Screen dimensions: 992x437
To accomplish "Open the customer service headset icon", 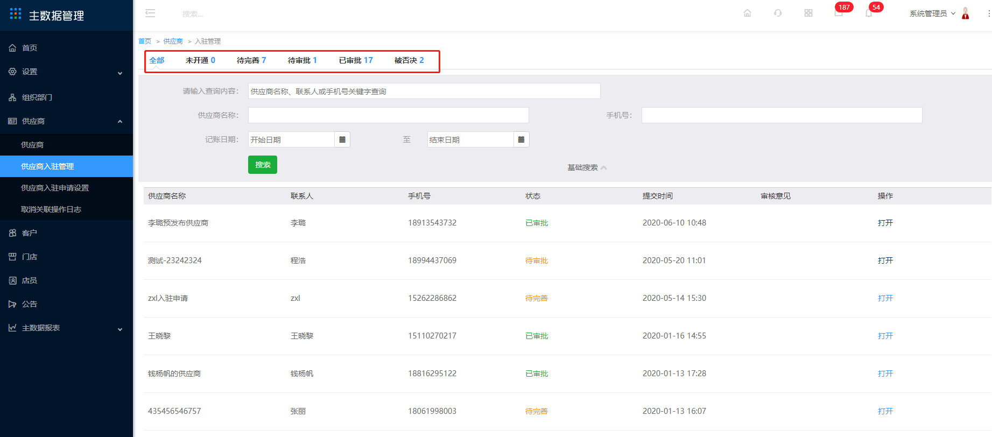I will 778,13.
